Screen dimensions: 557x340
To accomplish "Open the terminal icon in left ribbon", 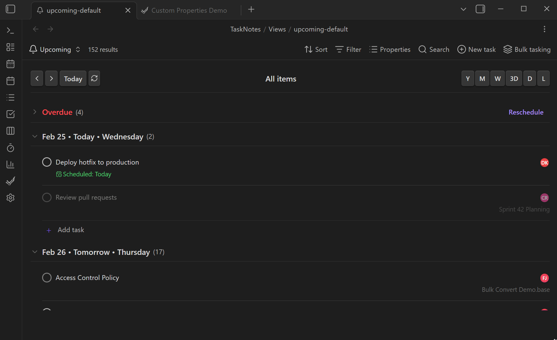I will pyautogui.click(x=10, y=30).
